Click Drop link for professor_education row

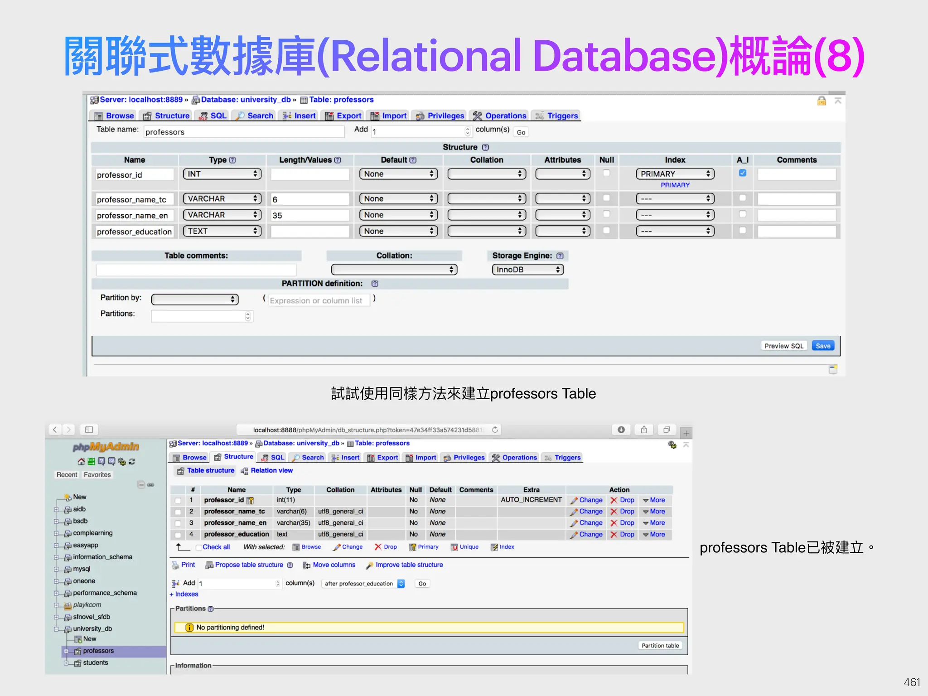pyautogui.click(x=623, y=535)
